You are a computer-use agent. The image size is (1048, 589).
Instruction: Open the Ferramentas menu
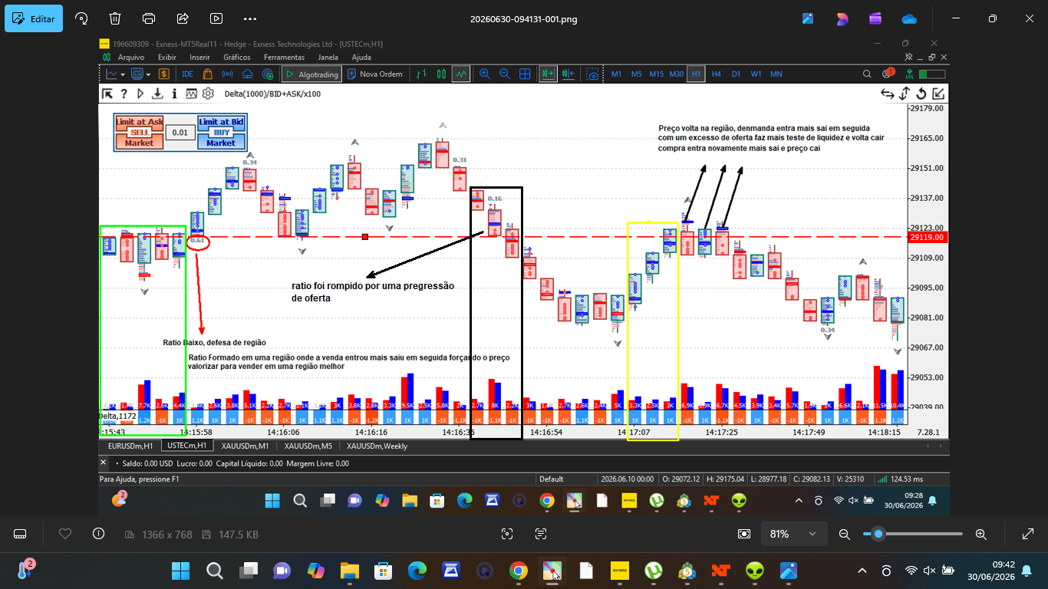pos(284,58)
